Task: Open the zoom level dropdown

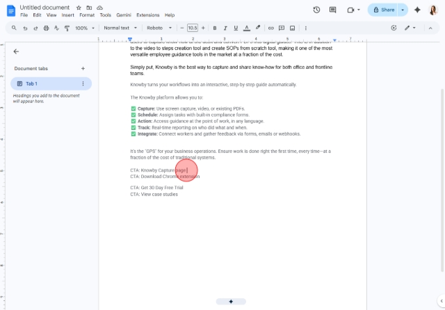Action: [85, 28]
